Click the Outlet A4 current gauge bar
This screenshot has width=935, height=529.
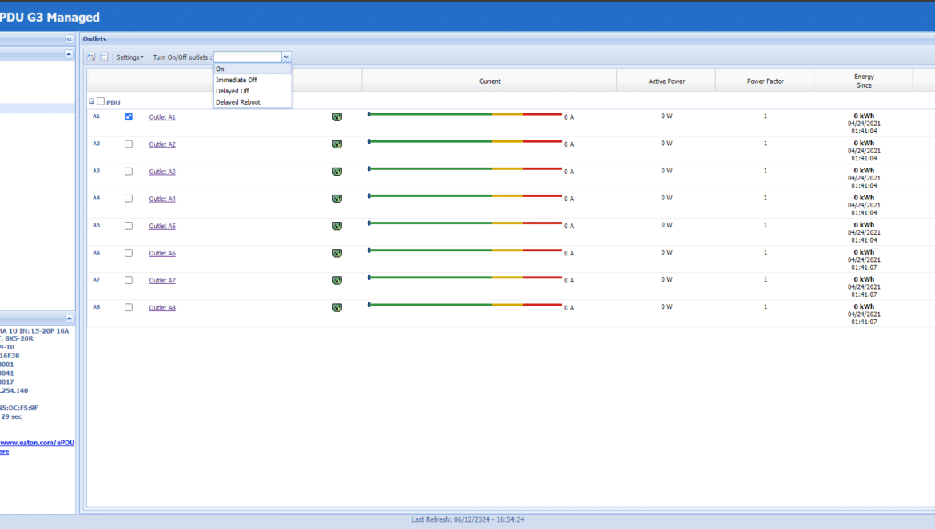[464, 195]
